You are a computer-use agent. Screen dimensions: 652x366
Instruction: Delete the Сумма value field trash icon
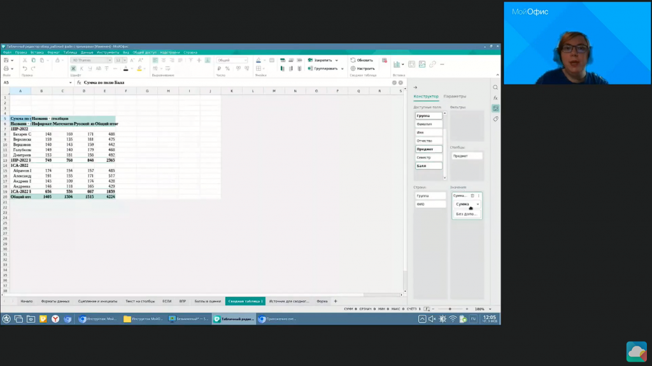[x=472, y=195]
